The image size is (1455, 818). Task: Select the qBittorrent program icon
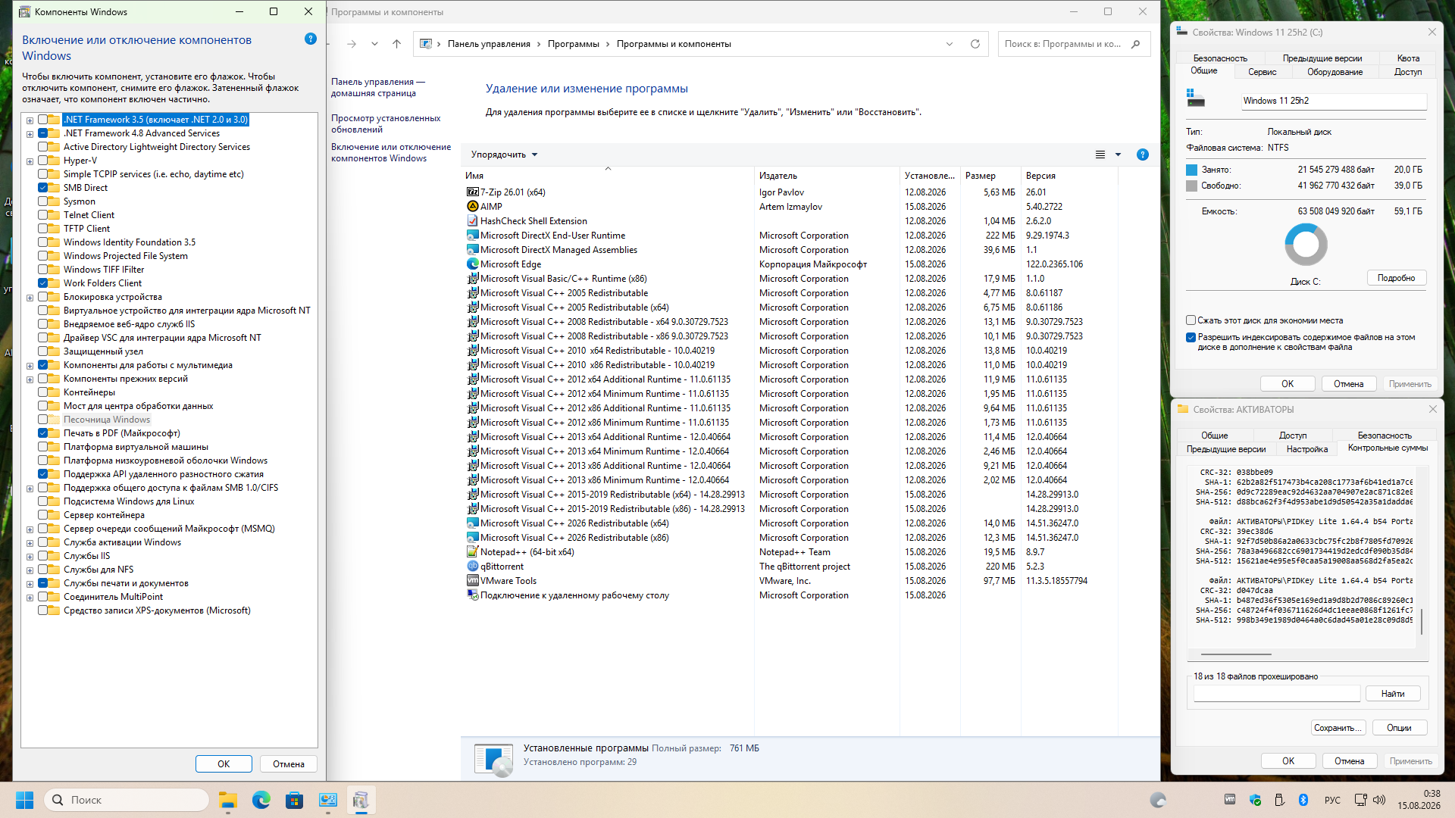pos(473,567)
